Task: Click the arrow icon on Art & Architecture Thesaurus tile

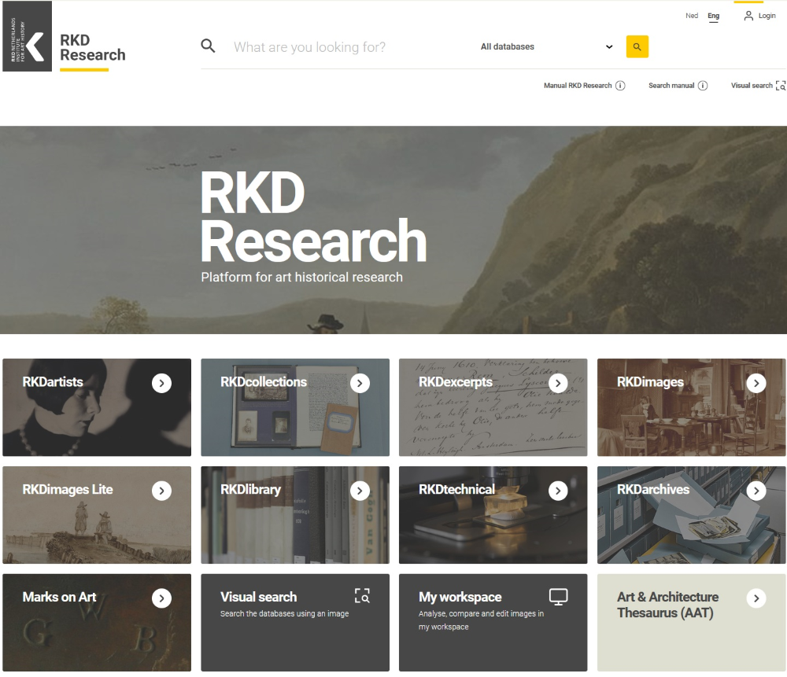Action: tap(756, 598)
